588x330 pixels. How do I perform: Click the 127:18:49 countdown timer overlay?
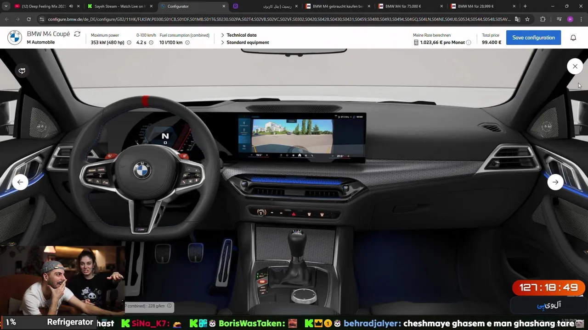[548, 288]
